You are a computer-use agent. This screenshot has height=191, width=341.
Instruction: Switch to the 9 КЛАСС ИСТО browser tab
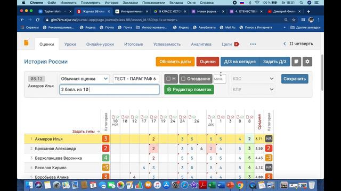[x=170, y=11]
